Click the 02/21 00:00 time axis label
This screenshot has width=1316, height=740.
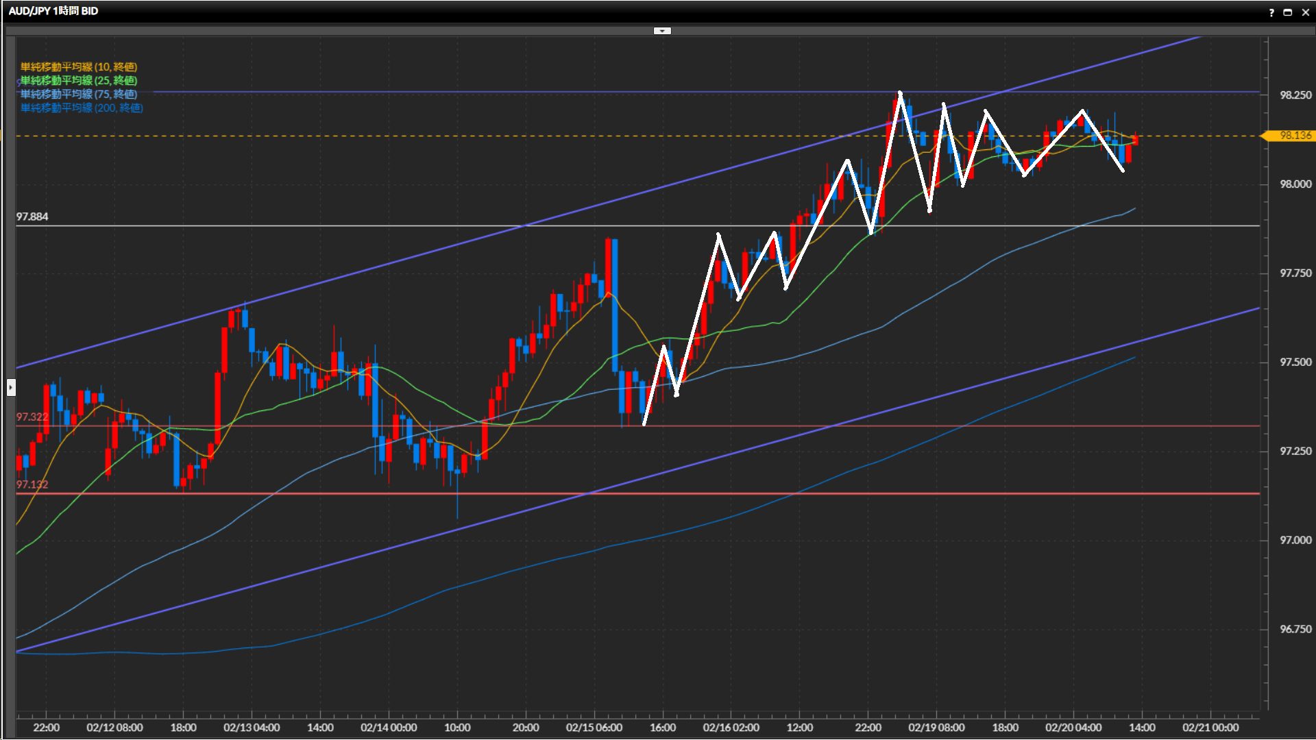coord(1210,728)
